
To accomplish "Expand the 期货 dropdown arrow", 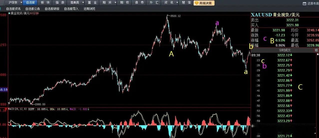I will point(115,3).
